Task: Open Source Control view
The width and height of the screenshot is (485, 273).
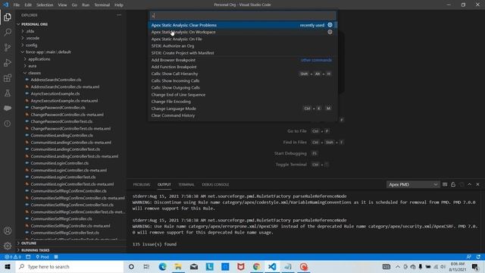Action: (x=8, y=47)
